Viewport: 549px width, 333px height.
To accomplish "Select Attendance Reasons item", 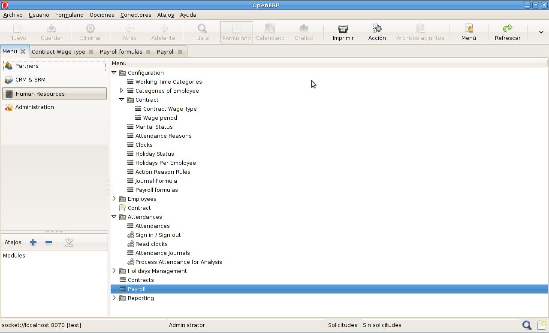I will [x=163, y=136].
